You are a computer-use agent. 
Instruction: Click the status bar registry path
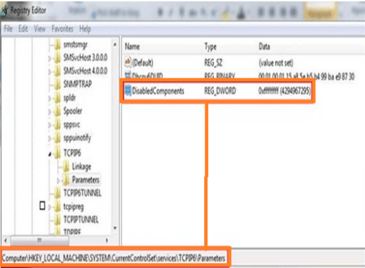[114, 258]
